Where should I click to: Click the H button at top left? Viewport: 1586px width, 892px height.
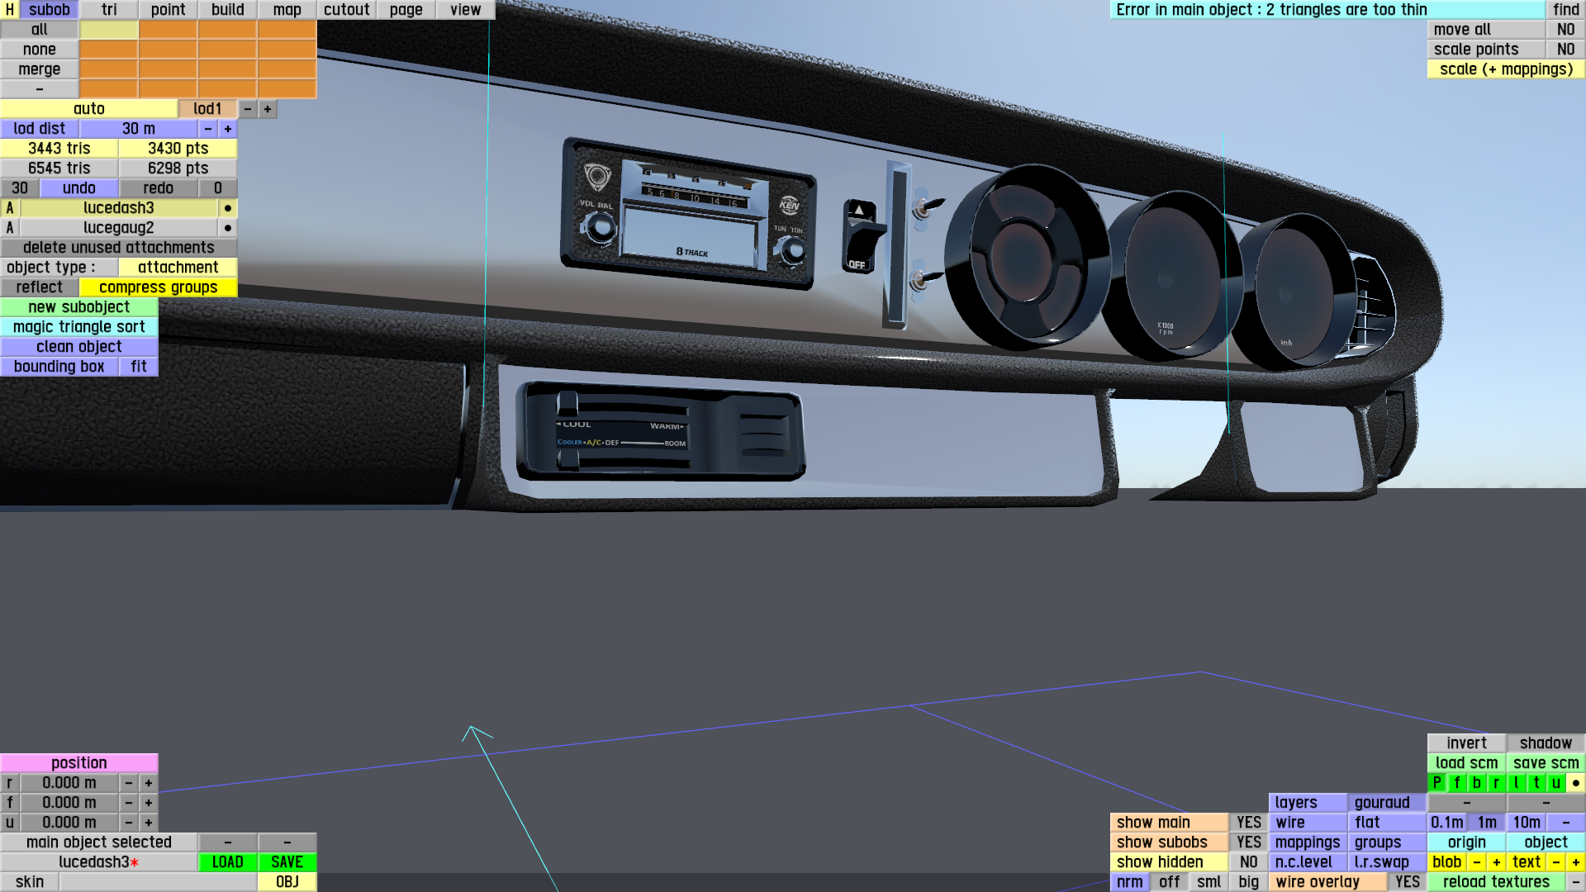pyautogui.click(x=9, y=10)
